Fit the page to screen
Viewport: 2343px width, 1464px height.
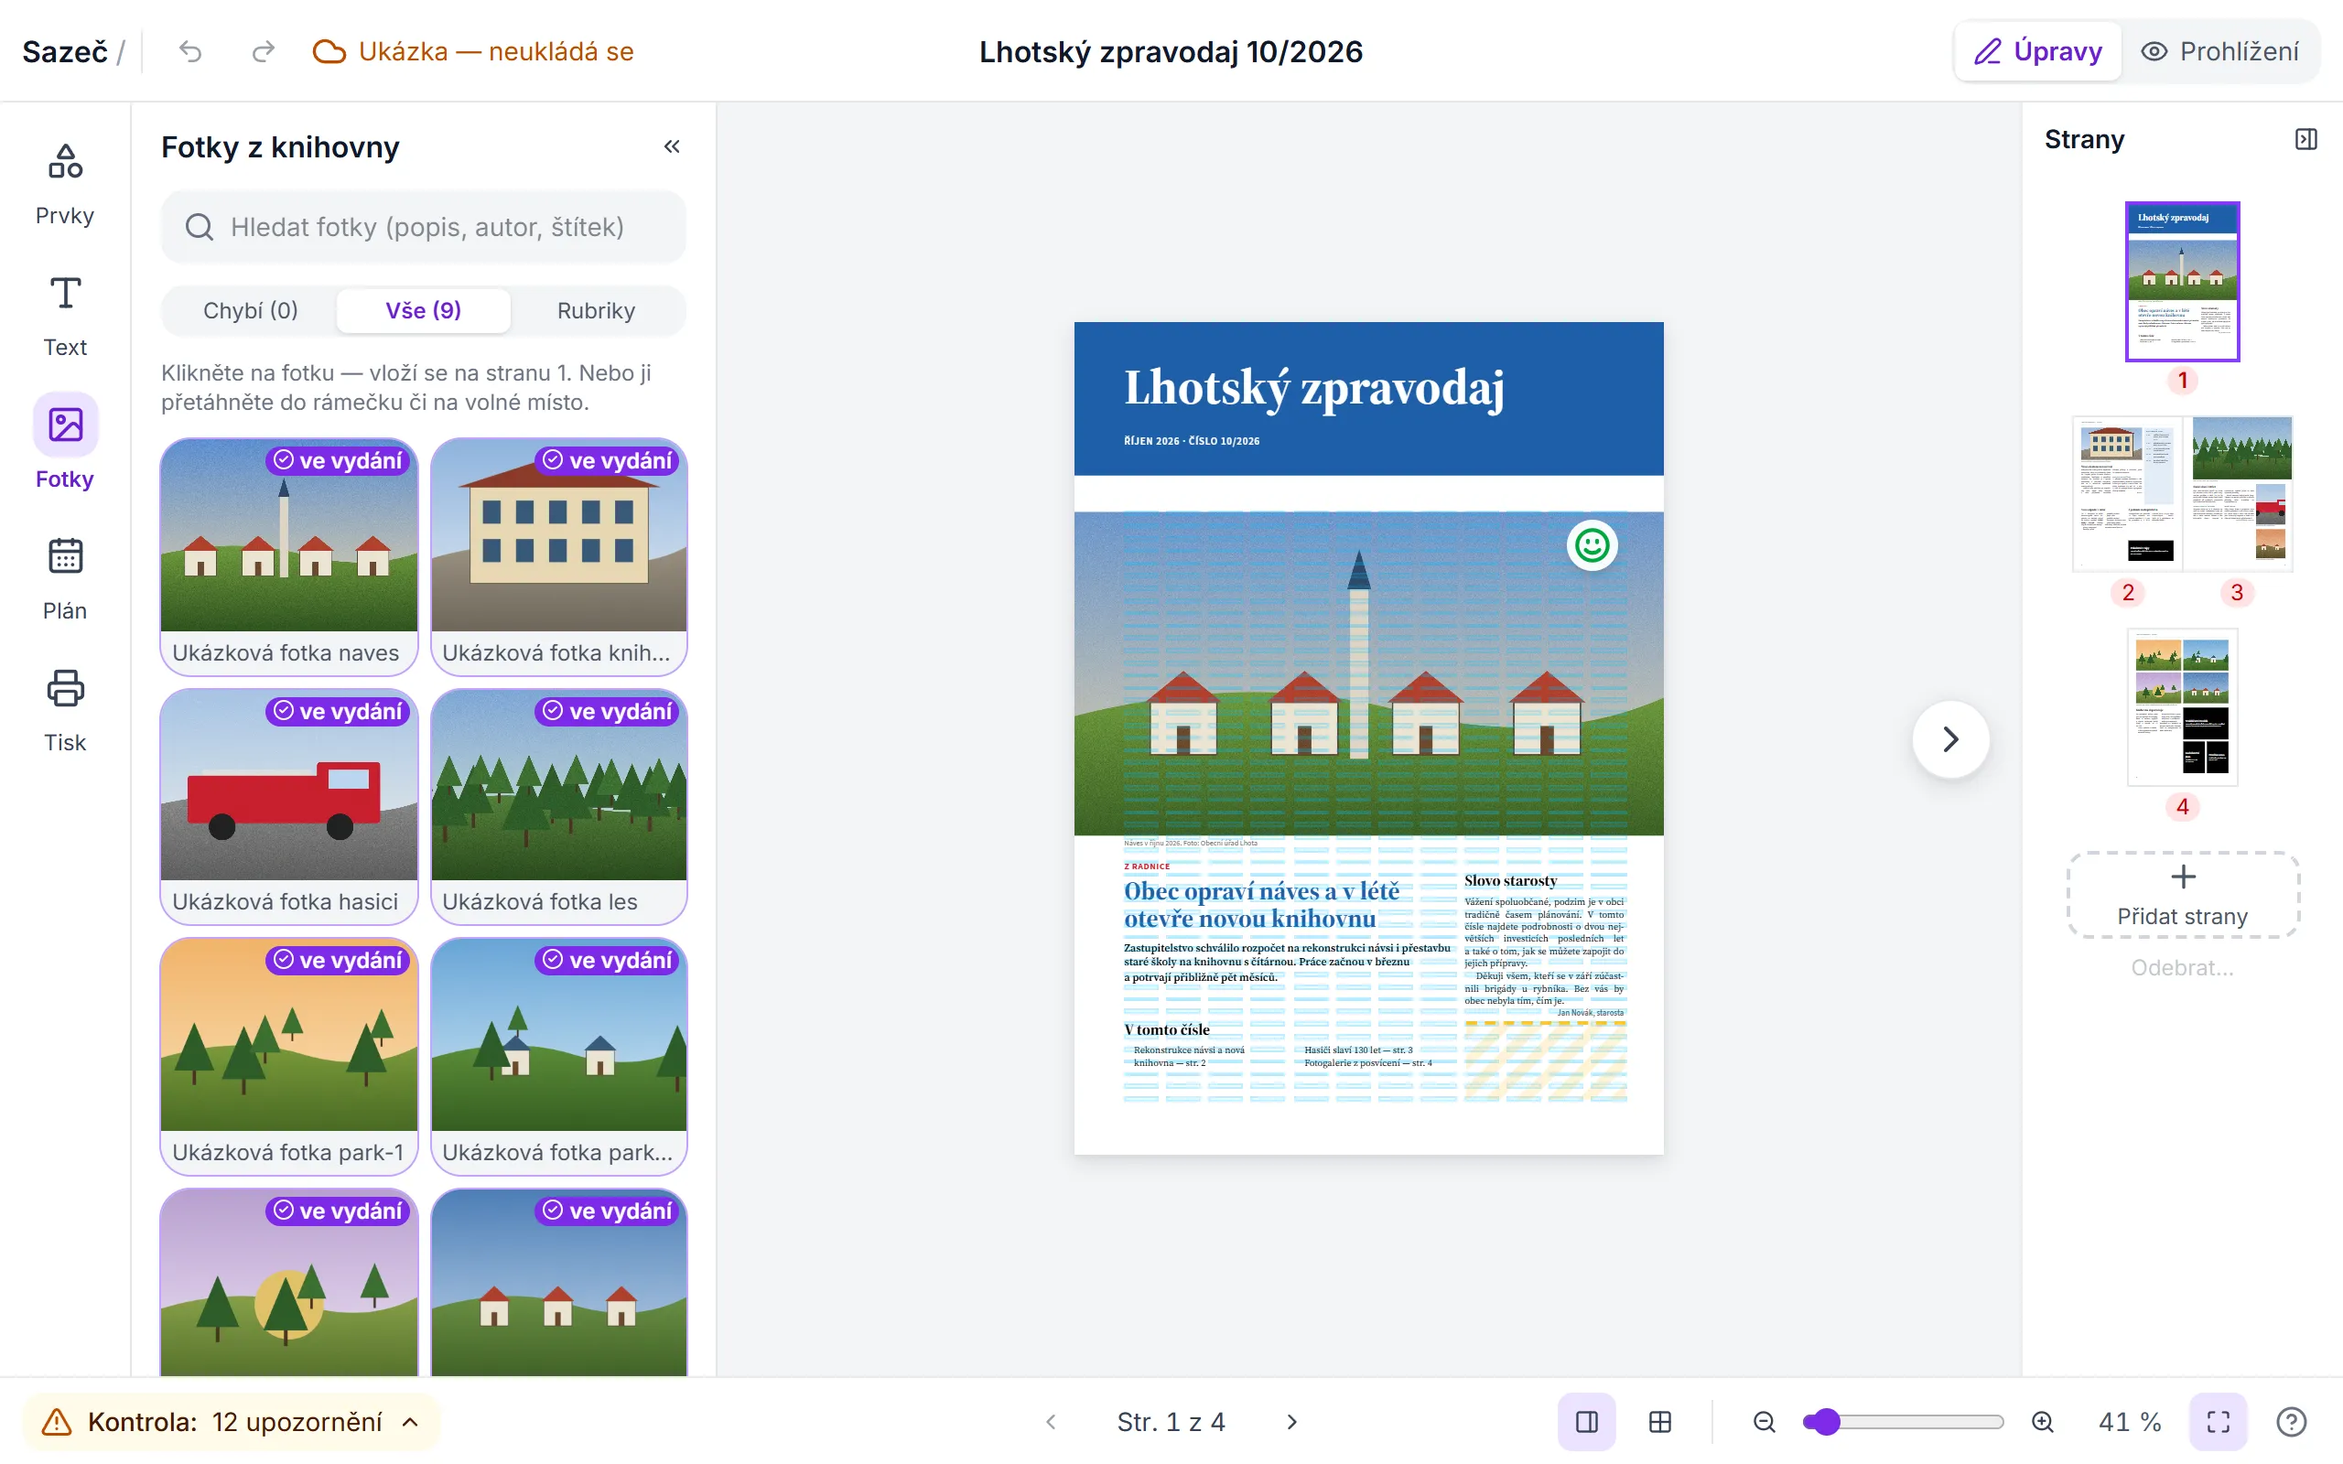tap(2219, 1421)
